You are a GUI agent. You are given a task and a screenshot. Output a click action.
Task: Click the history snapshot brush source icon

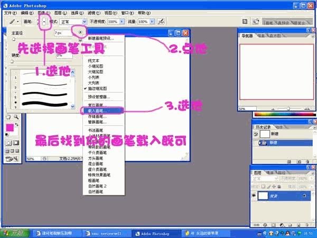click(256, 134)
